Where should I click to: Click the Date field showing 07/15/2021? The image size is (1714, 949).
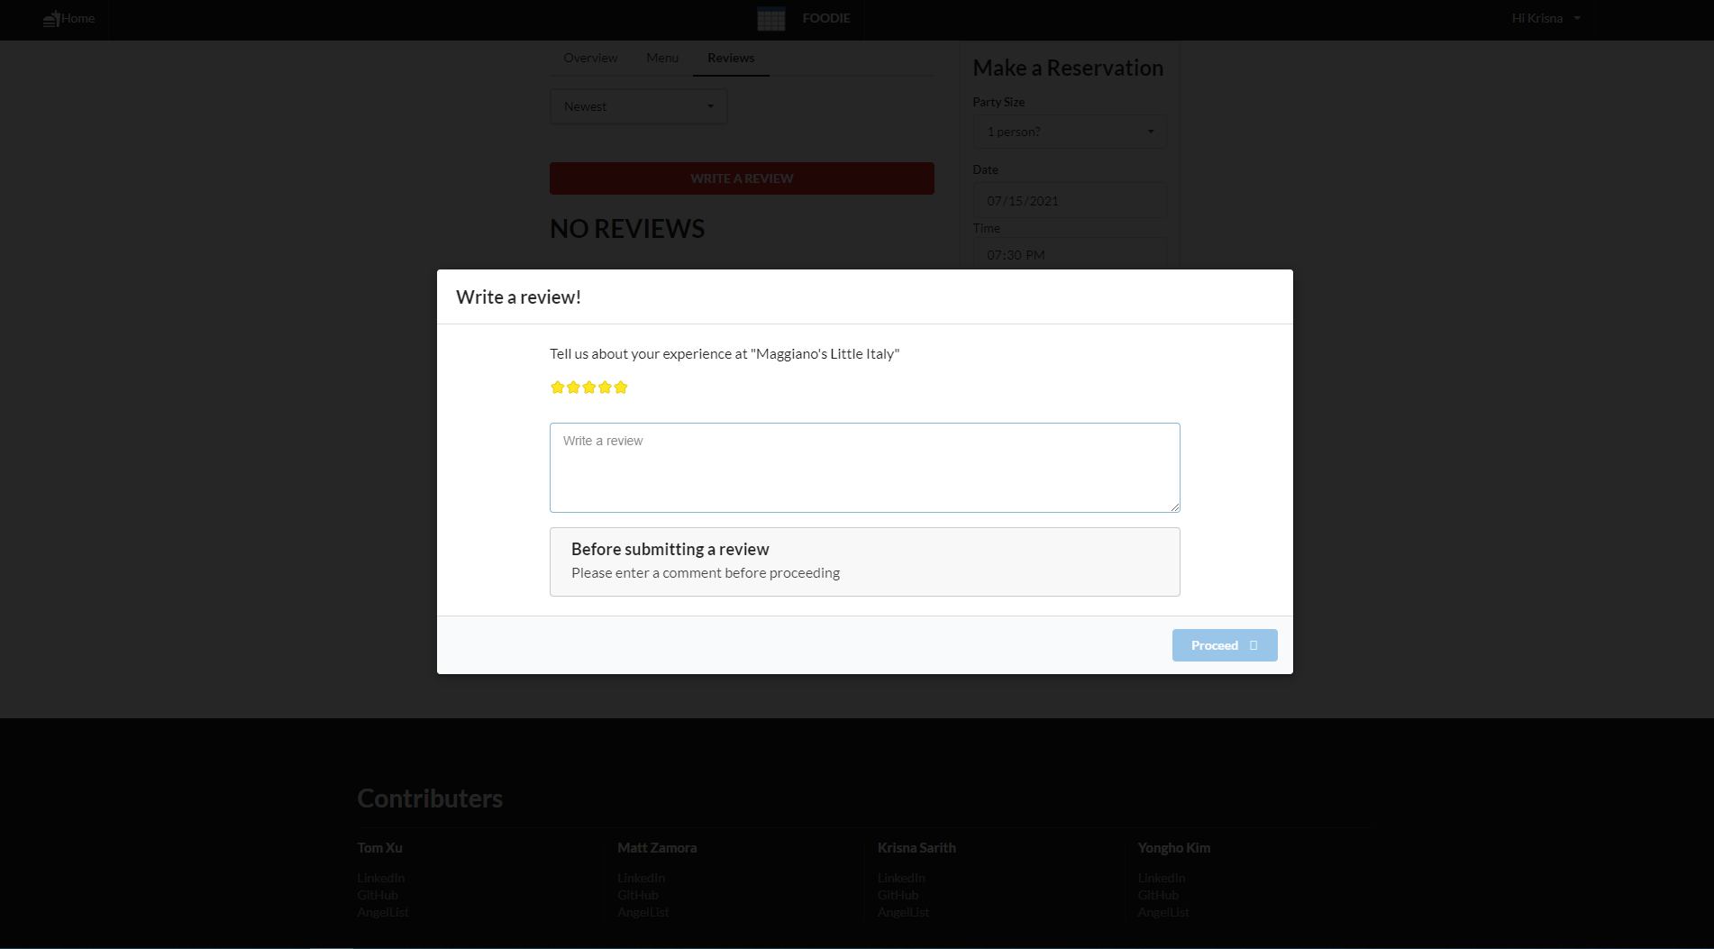tap(1069, 201)
